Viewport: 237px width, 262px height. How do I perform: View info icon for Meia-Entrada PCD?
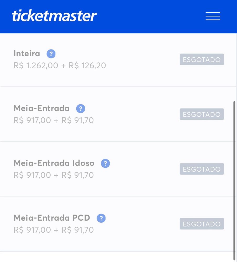click(x=101, y=218)
